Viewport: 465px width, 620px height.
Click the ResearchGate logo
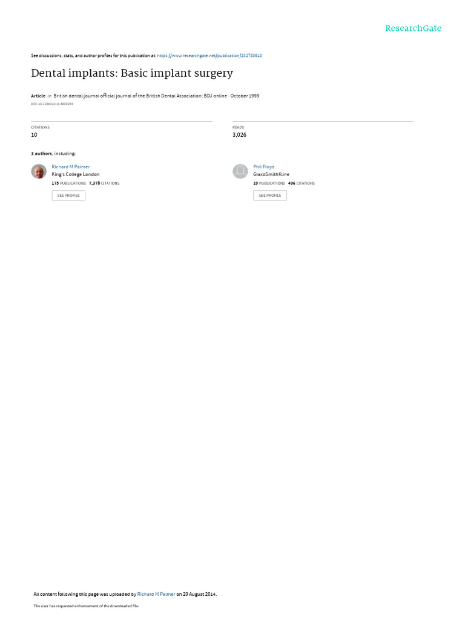(x=413, y=28)
